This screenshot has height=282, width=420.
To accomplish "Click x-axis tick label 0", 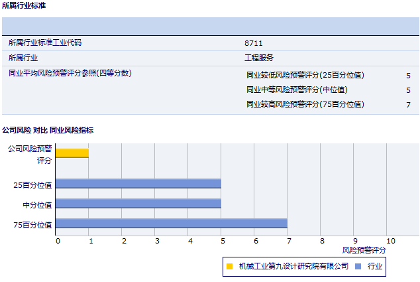I will coord(58,241).
